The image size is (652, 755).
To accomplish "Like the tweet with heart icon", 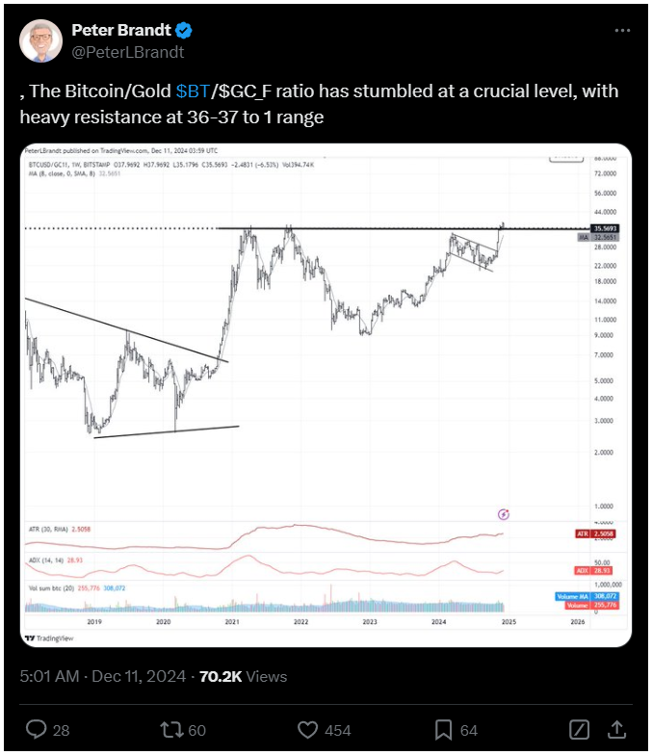I will [x=307, y=730].
